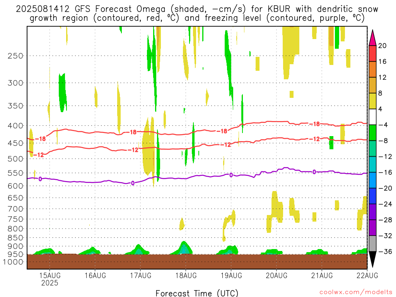Select the 950 pressure axis label
The image size is (396, 297).
15,254
